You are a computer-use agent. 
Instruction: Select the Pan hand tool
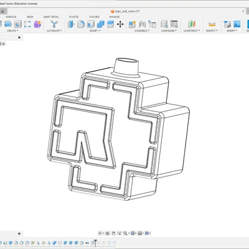113,233
